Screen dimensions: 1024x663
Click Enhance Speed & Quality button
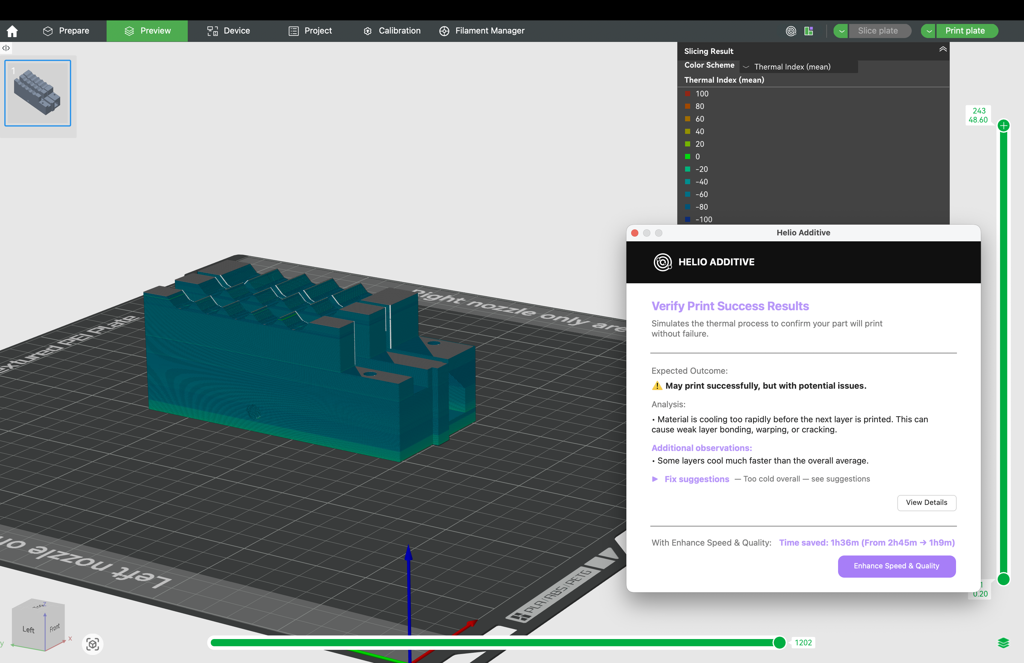point(897,566)
